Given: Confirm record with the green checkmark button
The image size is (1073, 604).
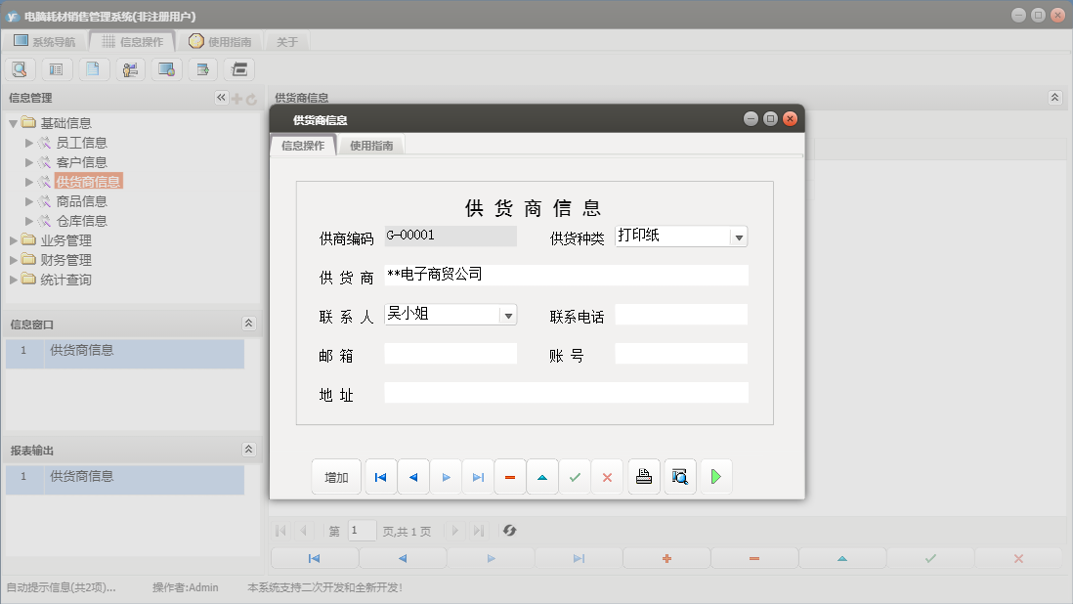Looking at the screenshot, I should tap(575, 477).
